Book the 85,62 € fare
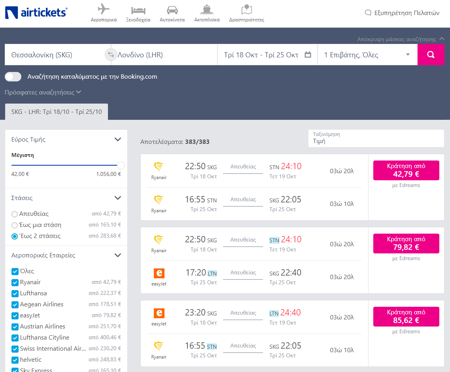This screenshot has width=450, height=372. 406,317
